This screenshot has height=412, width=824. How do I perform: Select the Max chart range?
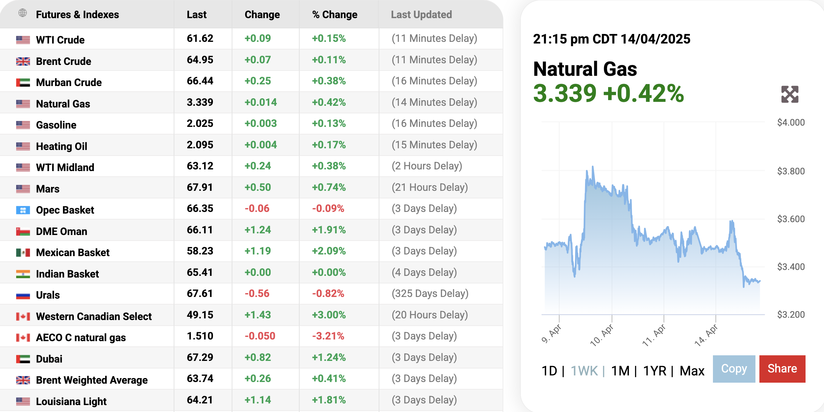(x=692, y=371)
